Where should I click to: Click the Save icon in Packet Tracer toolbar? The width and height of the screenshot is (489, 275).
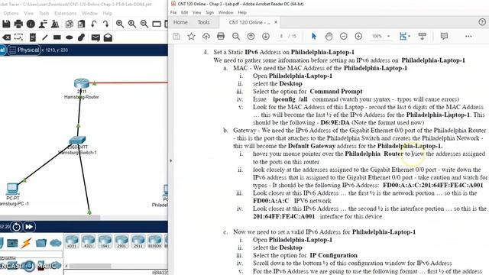(6, 24)
